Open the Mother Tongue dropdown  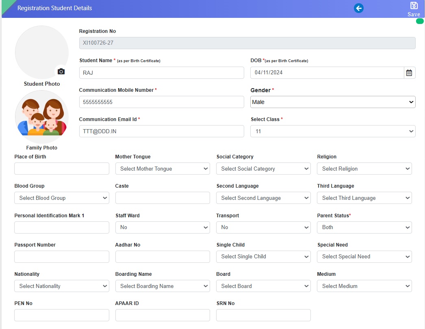pos(163,169)
